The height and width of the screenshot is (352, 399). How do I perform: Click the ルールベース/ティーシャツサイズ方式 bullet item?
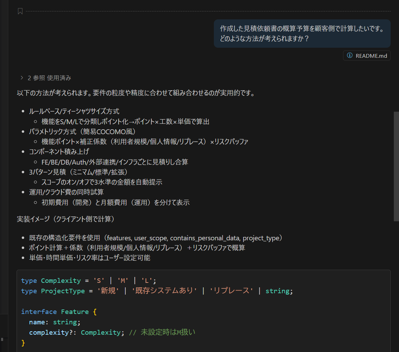74,111
